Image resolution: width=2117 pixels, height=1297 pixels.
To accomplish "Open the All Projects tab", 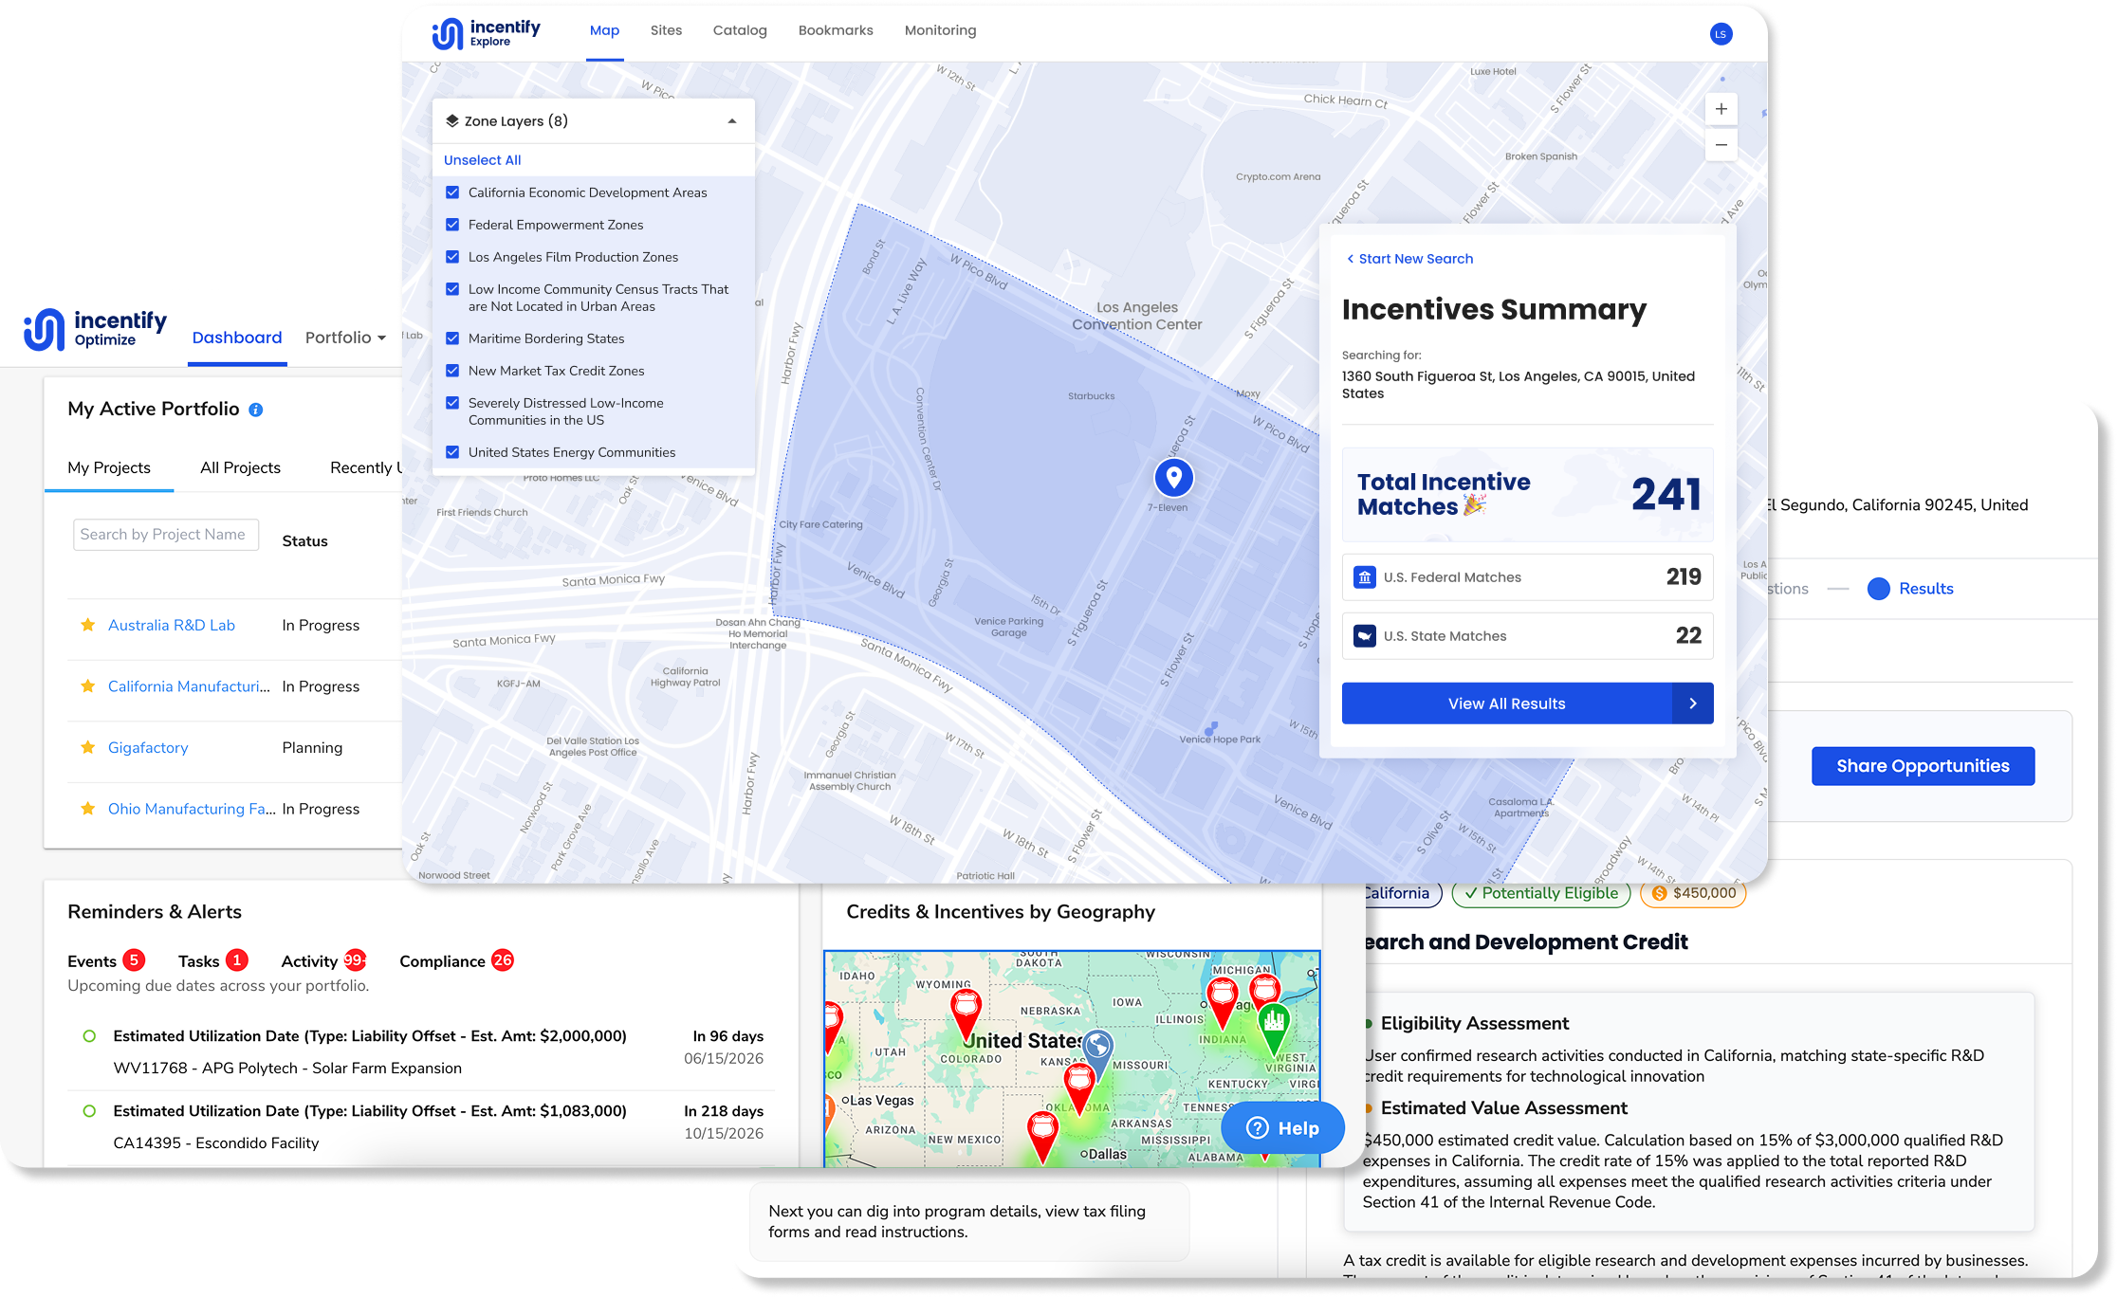I will [240, 467].
